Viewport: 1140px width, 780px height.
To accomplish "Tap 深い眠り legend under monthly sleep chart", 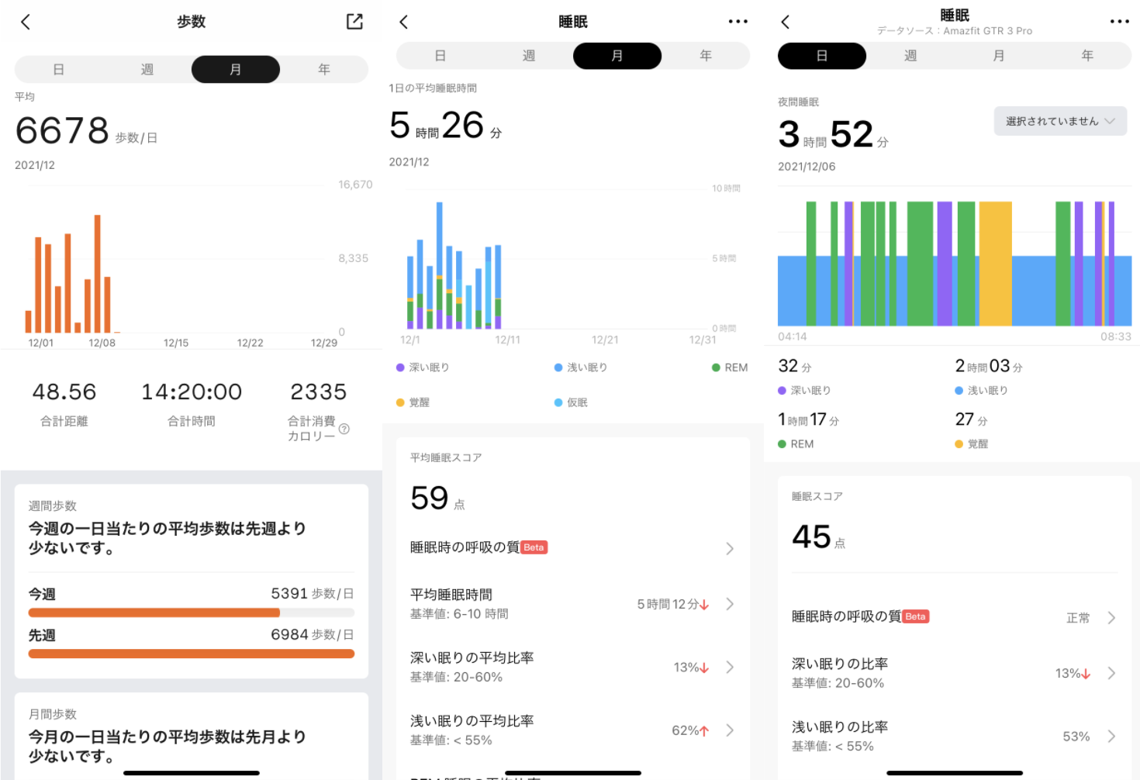I will coord(423,368).
